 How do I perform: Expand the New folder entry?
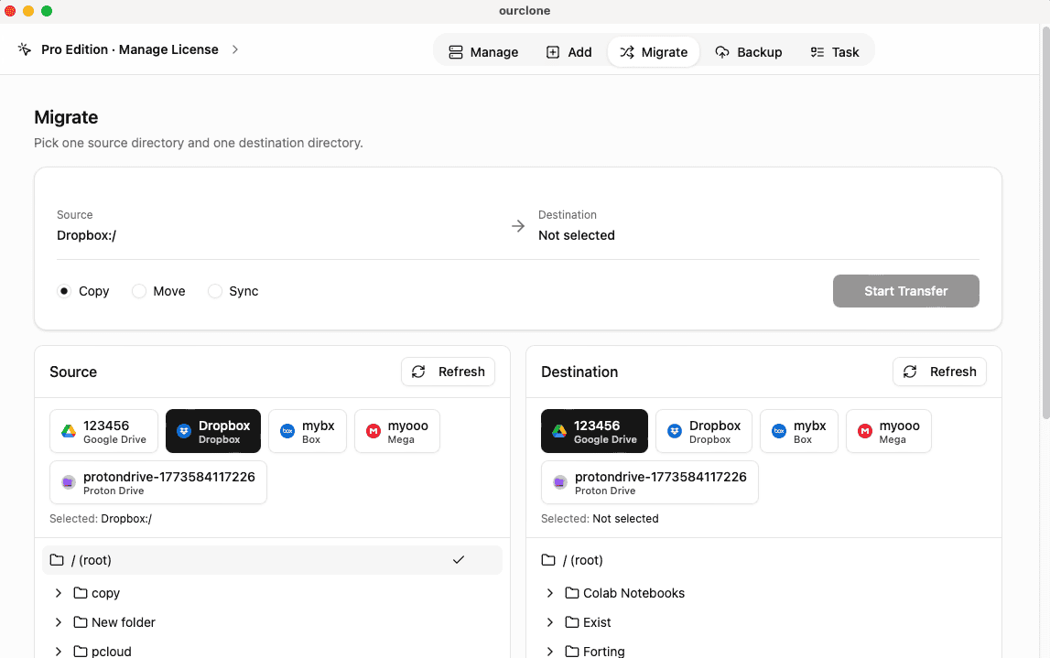coord(59,622)
